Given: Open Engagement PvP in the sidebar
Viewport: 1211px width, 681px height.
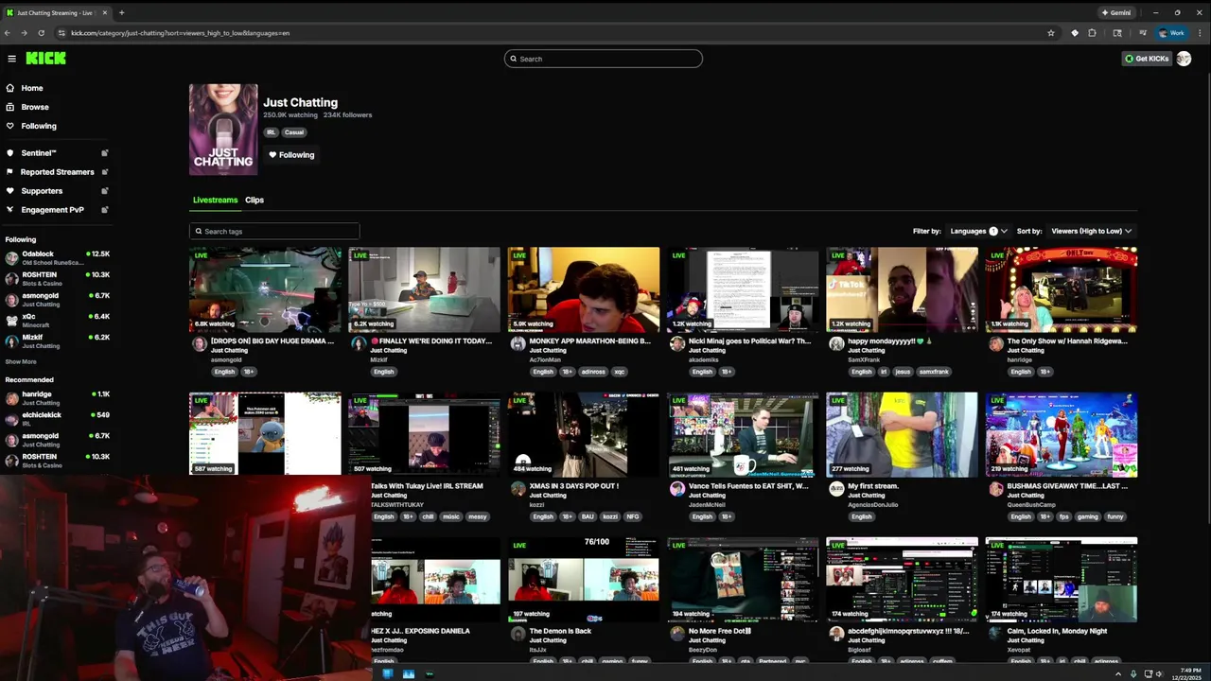Looking at the screenshot, I should (52, 210).
